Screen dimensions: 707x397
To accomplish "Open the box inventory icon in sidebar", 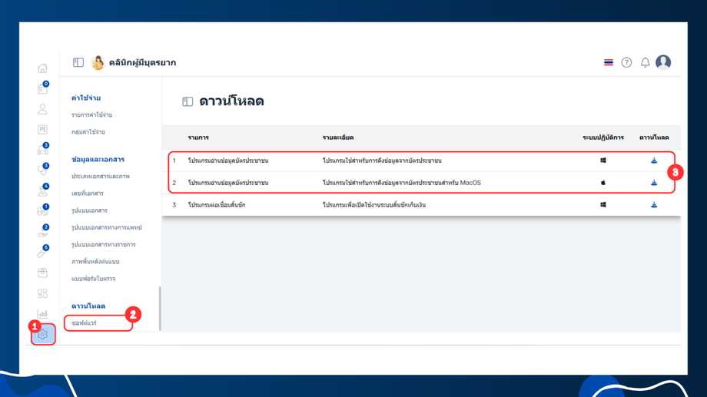I will (42, 273).
